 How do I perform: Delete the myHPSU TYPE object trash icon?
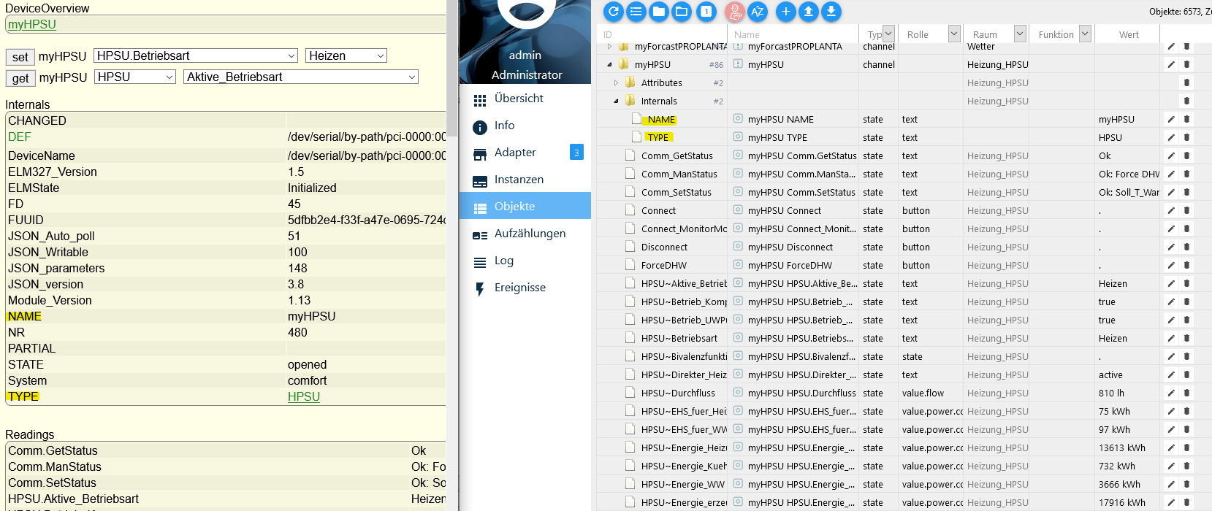point(1186,137)
